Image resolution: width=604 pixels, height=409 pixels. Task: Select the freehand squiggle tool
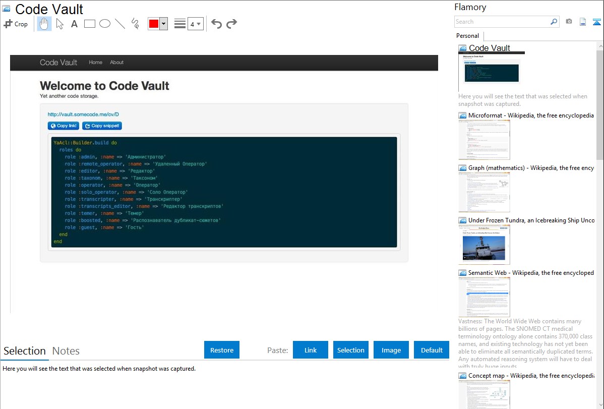point(135,24)
